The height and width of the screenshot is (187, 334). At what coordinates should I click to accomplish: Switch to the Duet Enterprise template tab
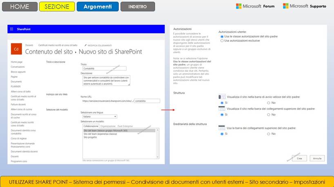click(125, 126)
